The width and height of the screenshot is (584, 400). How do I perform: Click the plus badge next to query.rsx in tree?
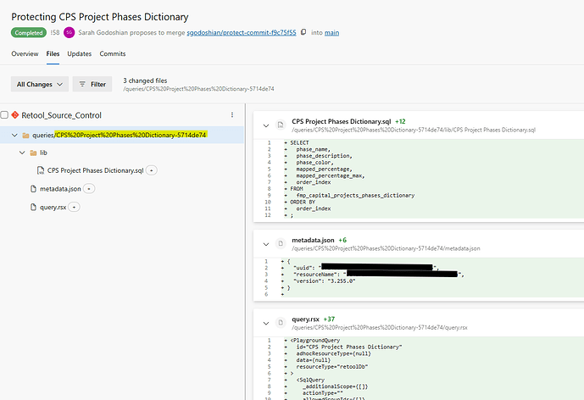[74, 207]
